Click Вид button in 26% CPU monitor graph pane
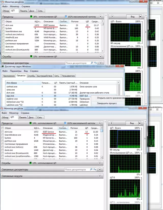Image resolution: width=163 pixels, height=210 pixels. click(133, 17)
